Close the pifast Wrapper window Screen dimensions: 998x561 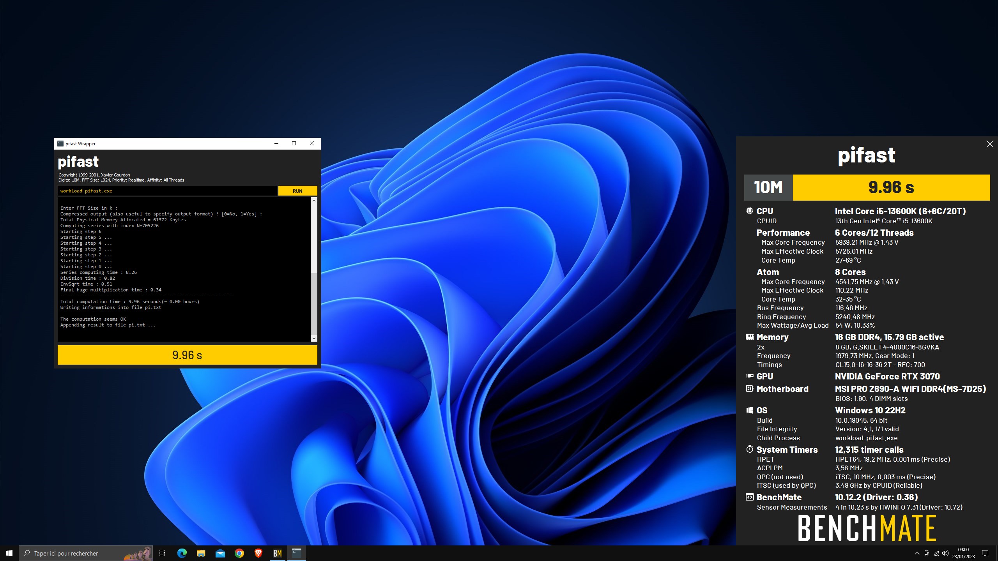312,143
